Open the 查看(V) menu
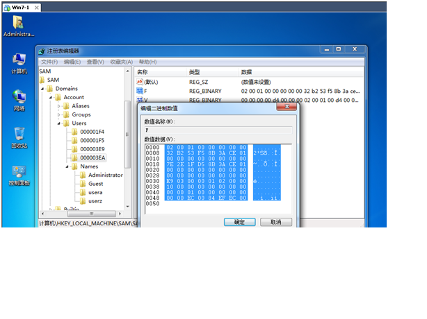The height and width of the screenshot is (319, 427). (x=95, y=62)
